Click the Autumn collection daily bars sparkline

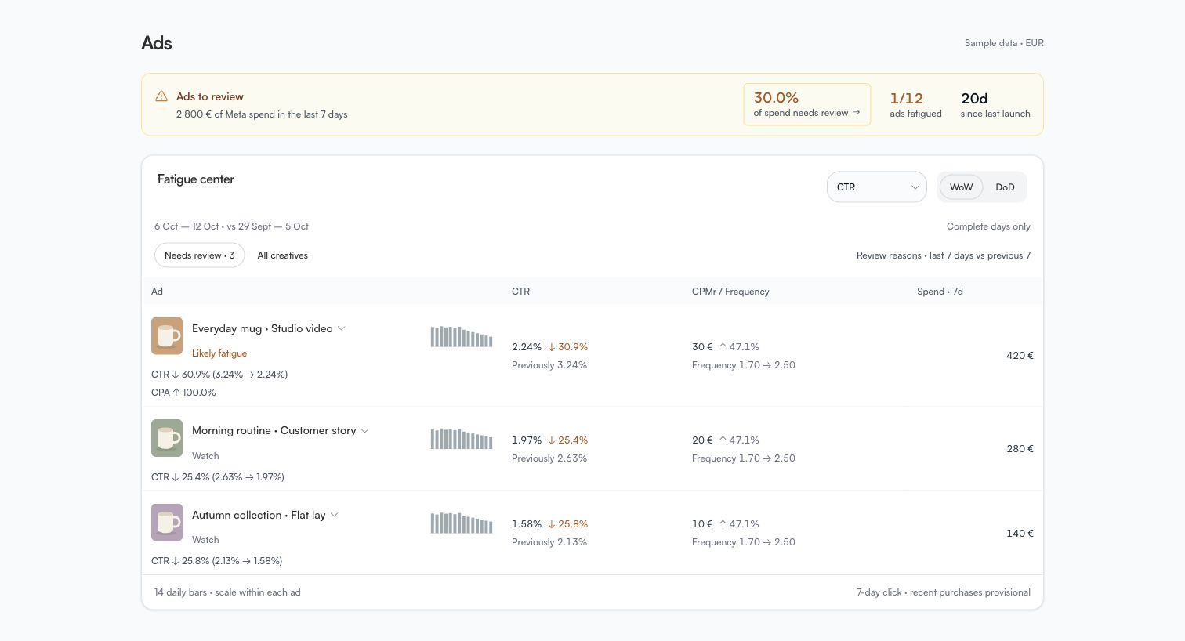tap(462, 522)
